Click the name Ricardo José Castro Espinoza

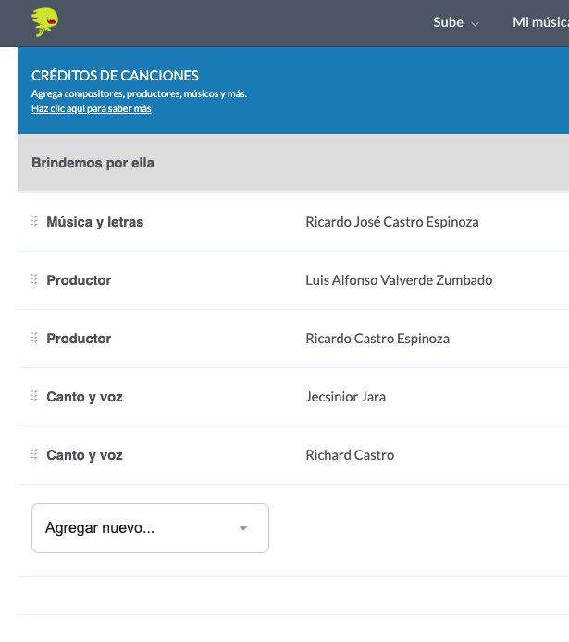392,222
